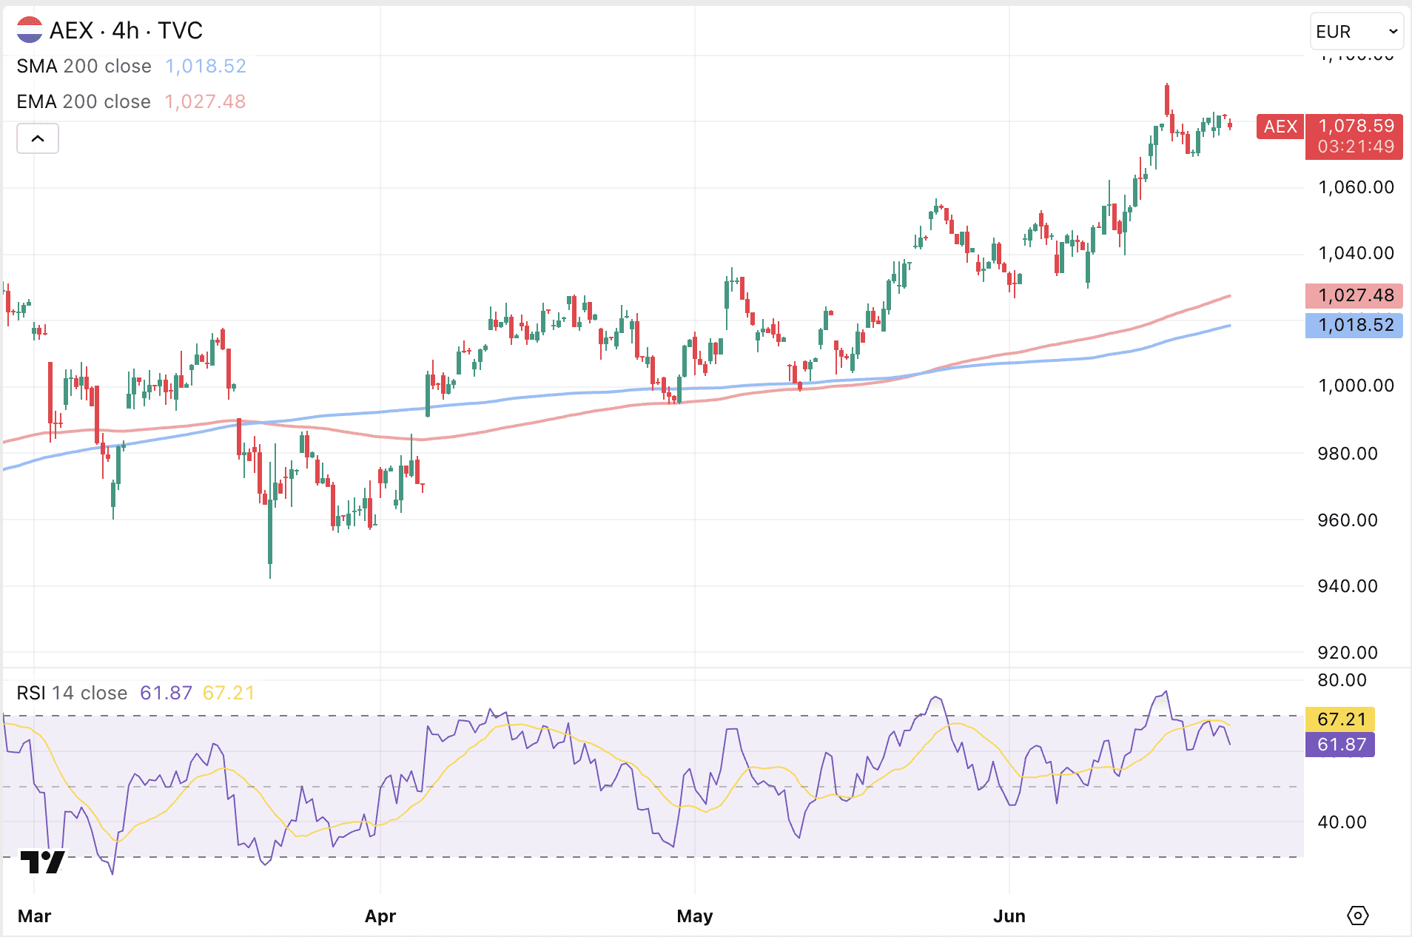Click the 980.00 price axis label

pyautogui.click(x=1348, y=454)
